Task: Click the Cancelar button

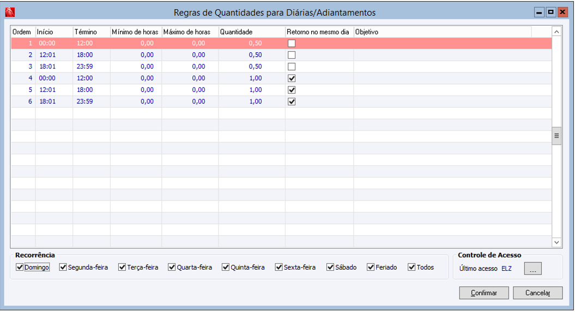Action: pos(537,292)
